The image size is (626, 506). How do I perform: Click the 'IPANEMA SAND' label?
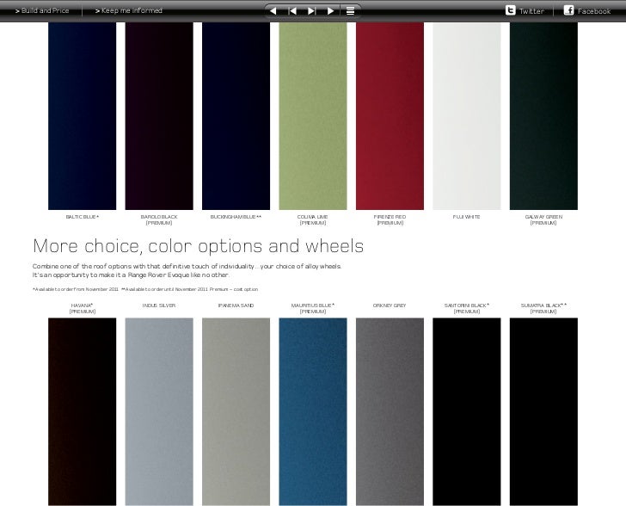[x=236, y=305]
